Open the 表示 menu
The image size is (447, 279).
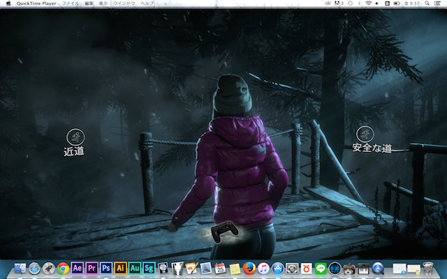103,3
